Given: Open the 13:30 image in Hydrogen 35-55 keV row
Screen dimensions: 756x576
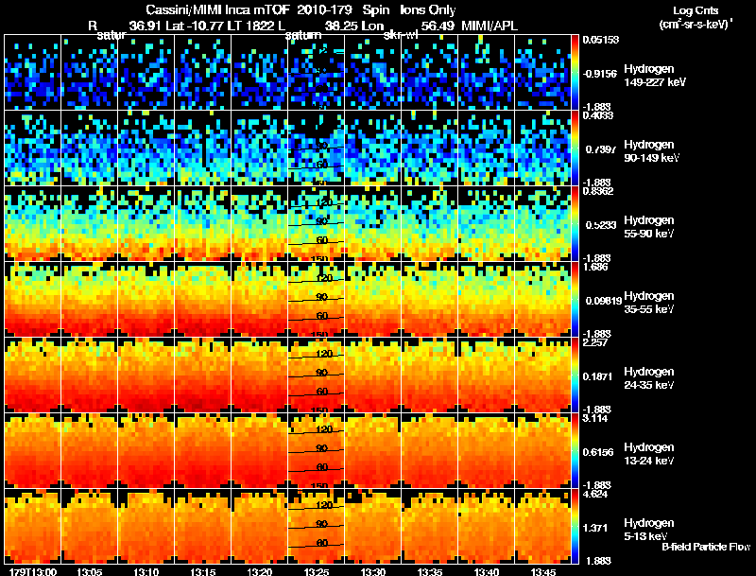Looking at the screenshot, I should 372,300.
